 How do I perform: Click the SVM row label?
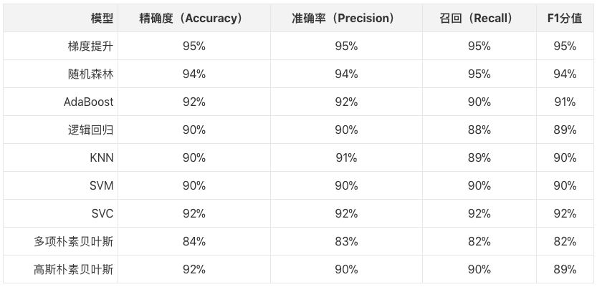point(101,186)
